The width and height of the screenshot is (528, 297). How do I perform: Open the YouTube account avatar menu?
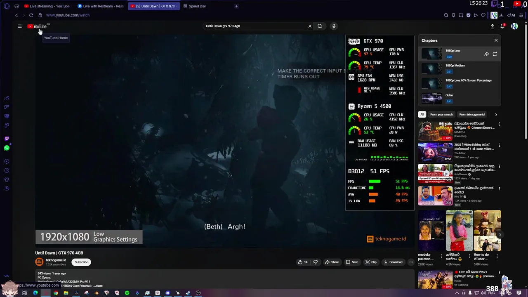pos(514,26)
